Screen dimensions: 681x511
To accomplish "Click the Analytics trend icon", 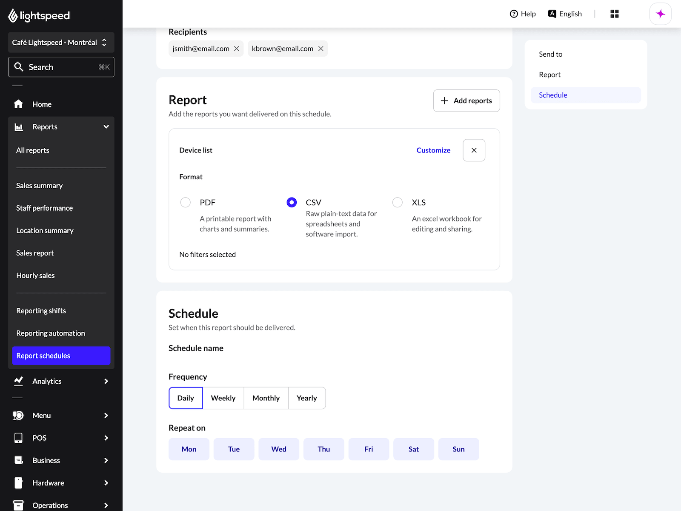I will tap(18, 381).
